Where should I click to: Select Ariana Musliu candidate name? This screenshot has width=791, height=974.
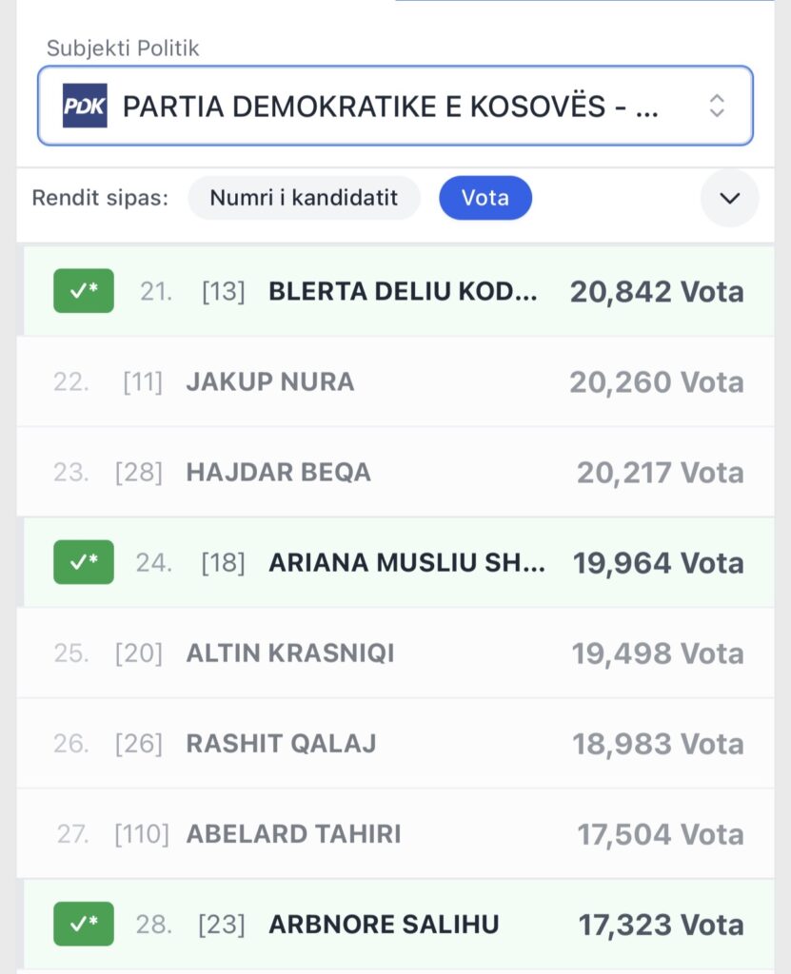pos(406,563)
